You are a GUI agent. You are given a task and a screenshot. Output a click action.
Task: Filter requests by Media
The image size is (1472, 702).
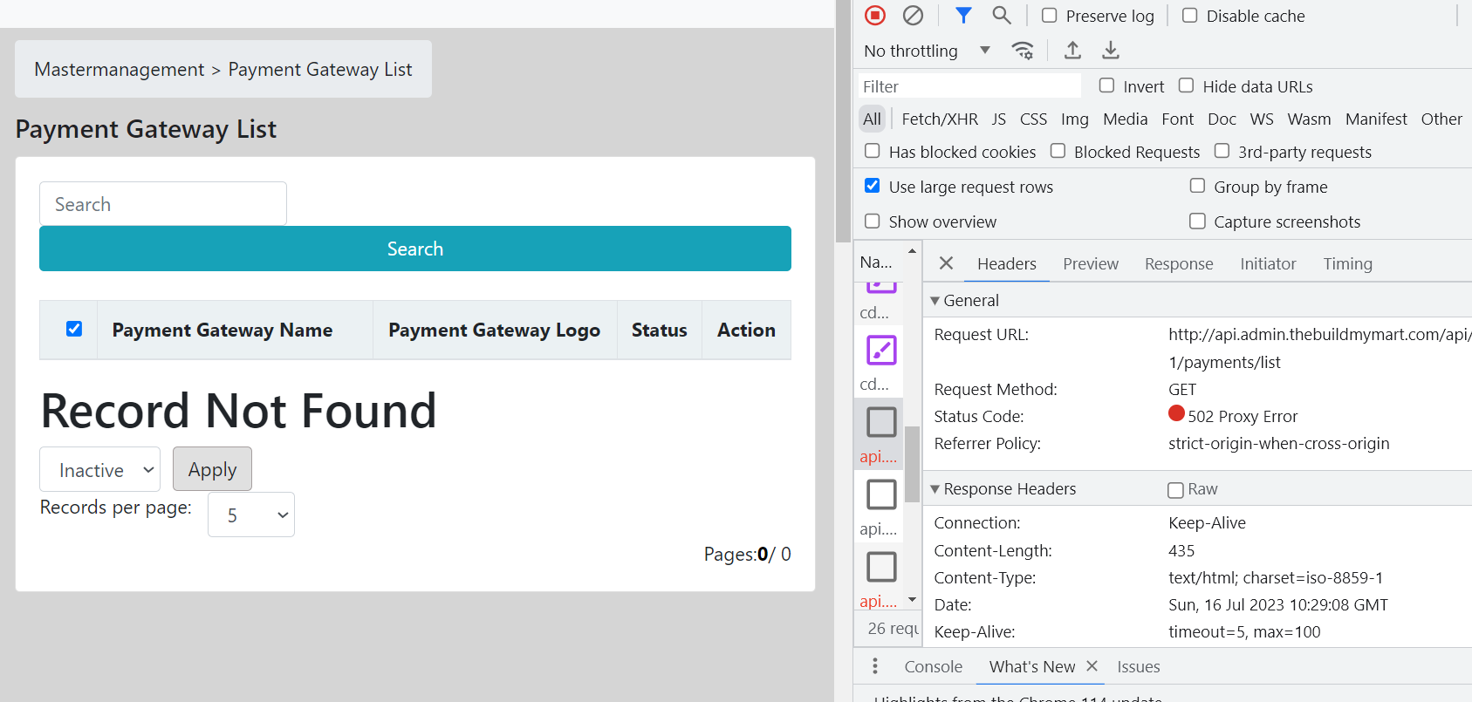click(1125, 119)
